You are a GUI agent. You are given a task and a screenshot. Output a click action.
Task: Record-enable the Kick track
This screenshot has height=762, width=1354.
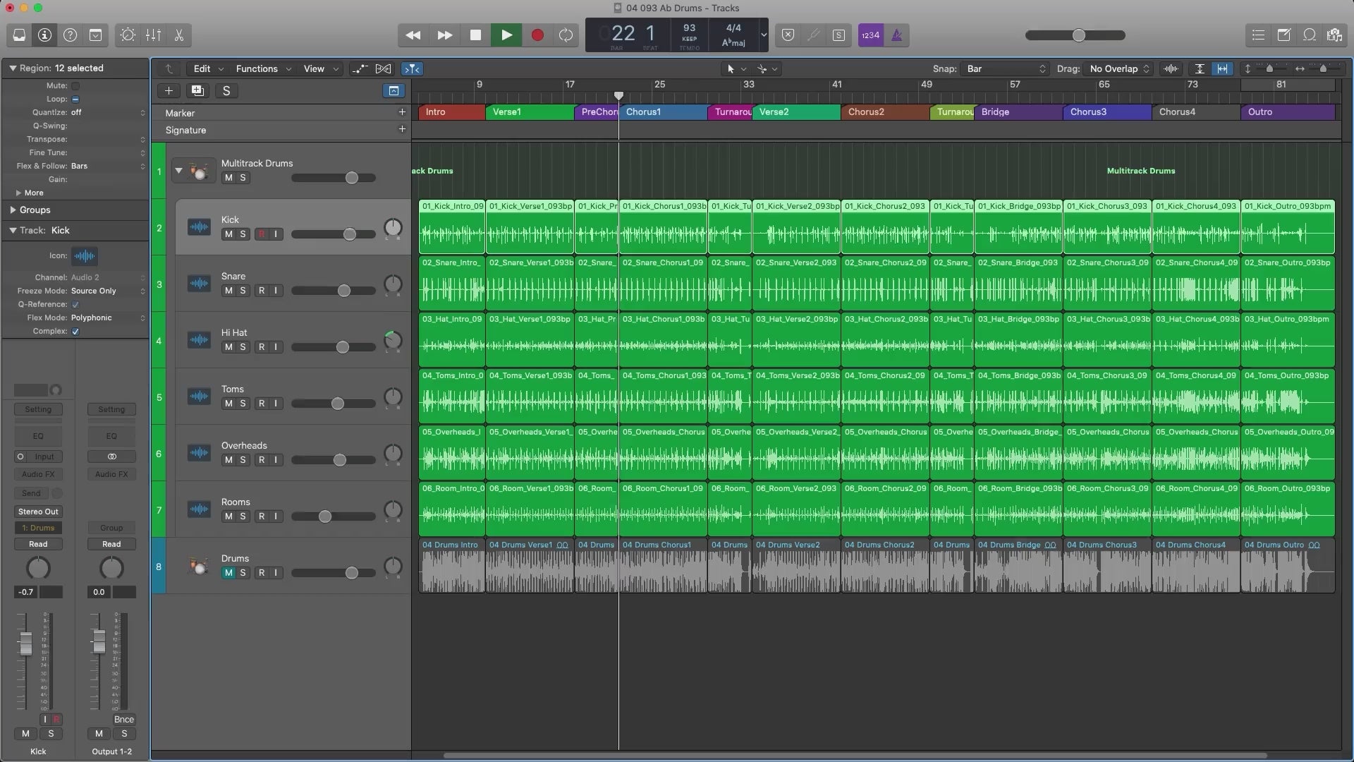(x=262, y=234)
